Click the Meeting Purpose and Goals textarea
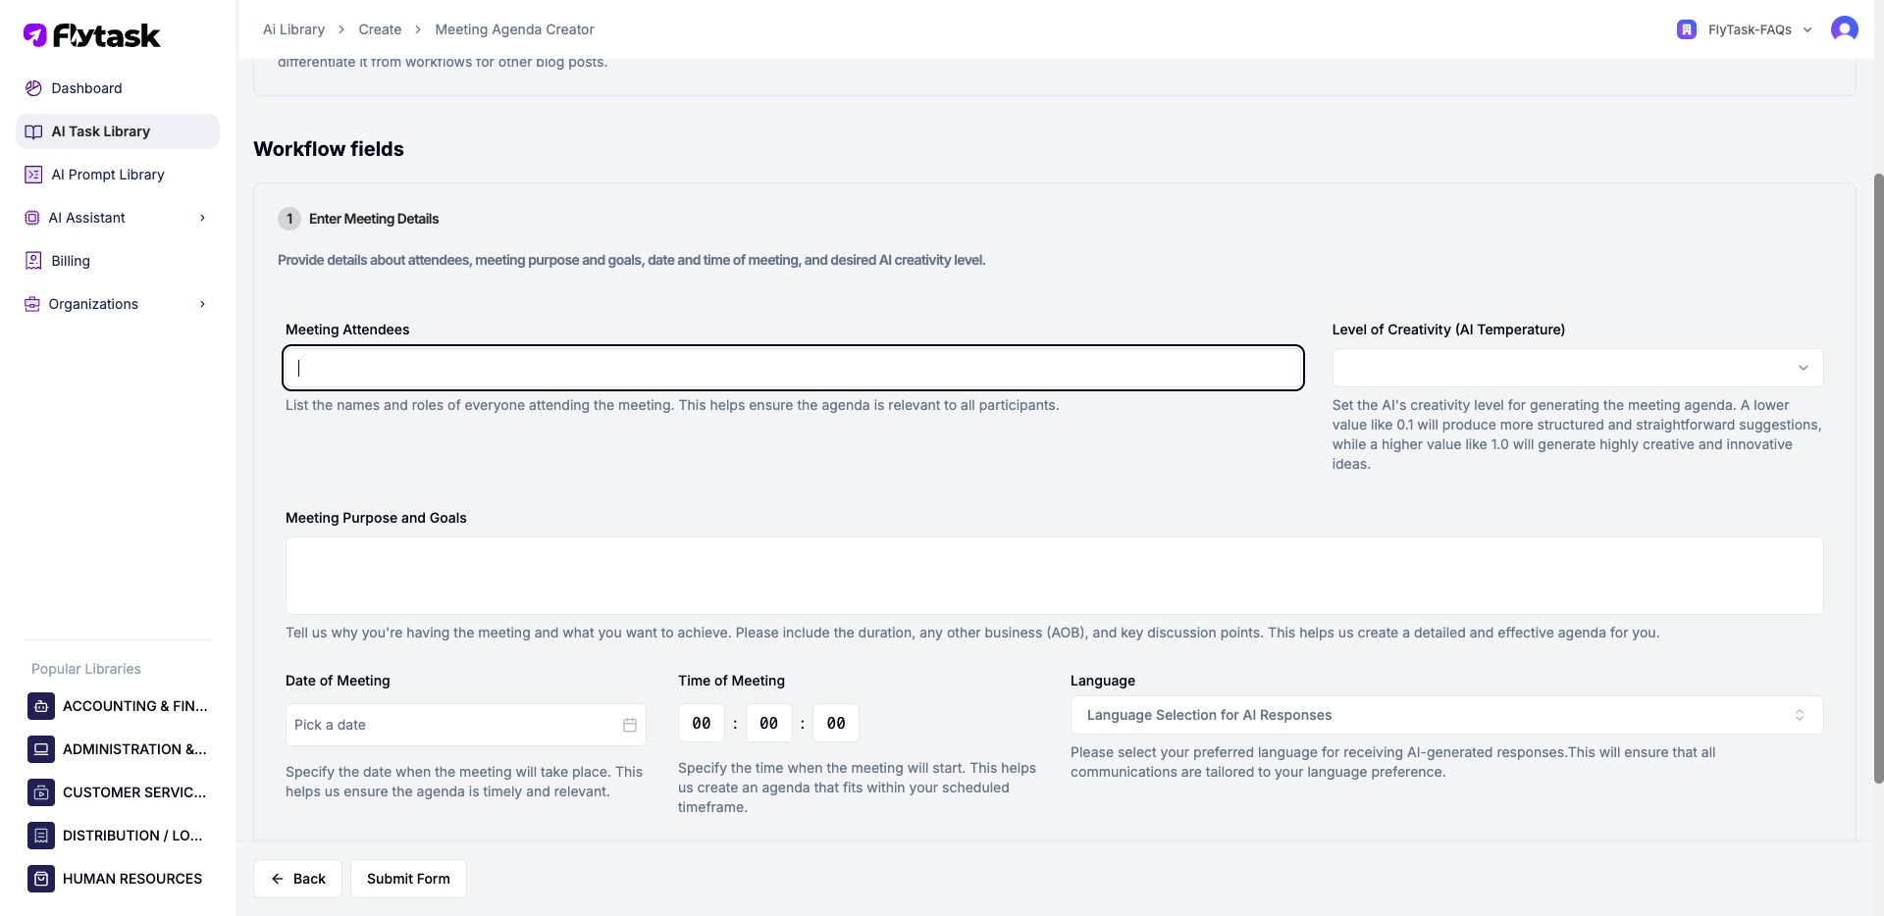Viewport: 1884px width, 916px height. pos(1054,576)
